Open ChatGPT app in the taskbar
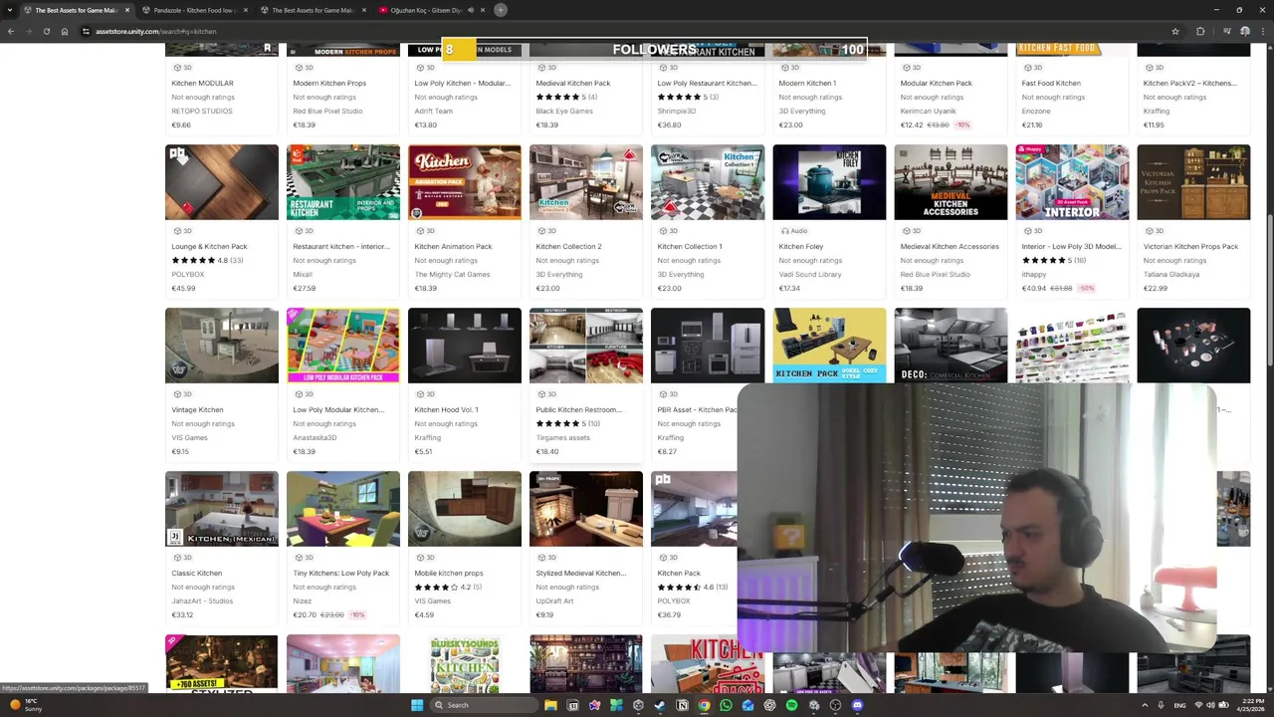 click(x=769, y=705)
